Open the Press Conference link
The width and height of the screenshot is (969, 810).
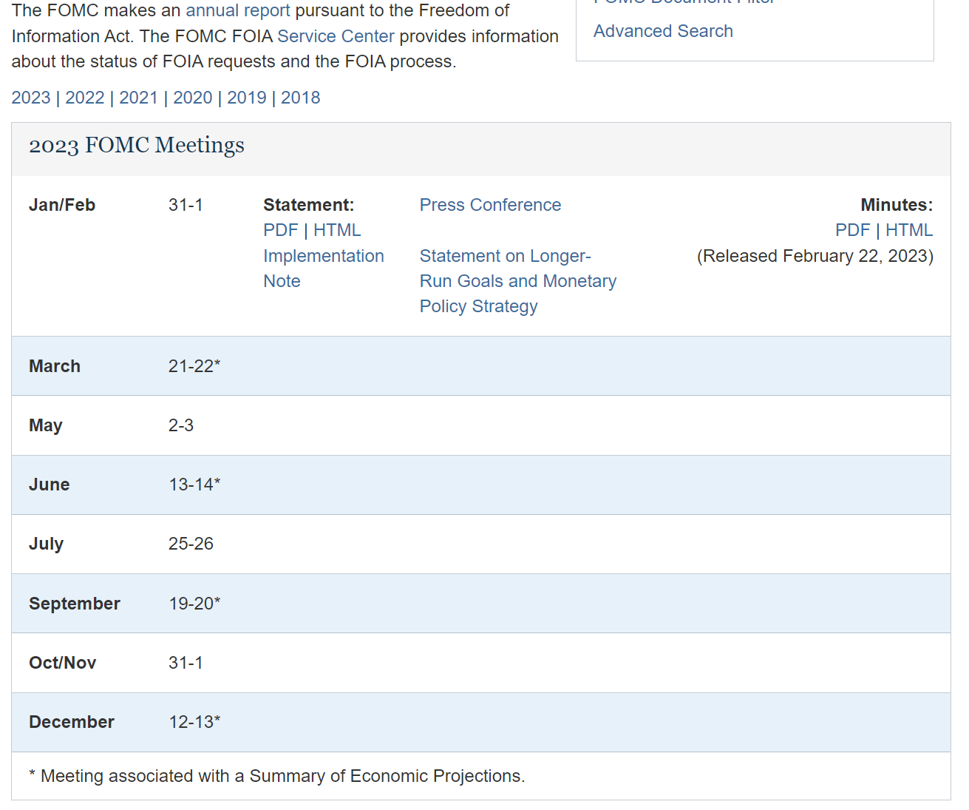pos(490,205)
